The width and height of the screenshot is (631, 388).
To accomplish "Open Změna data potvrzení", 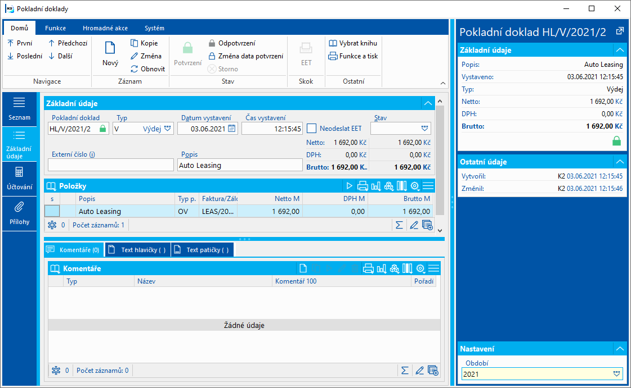I will coord(245,56).
